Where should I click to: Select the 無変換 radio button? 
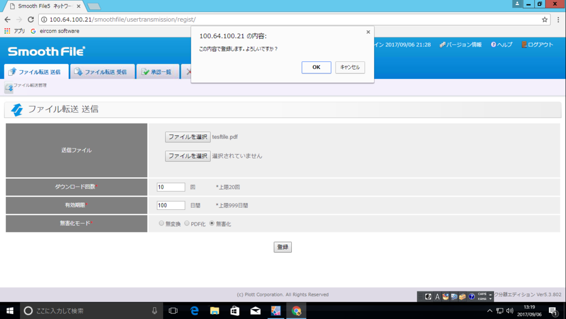(x=161, y=223)
